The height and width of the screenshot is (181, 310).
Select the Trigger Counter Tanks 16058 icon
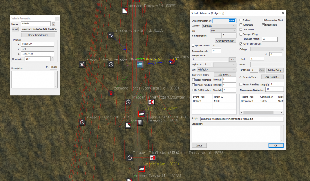click(153, 158)
